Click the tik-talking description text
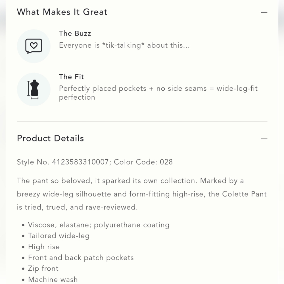This screenshot has height=284, width=284. [124, 45]
